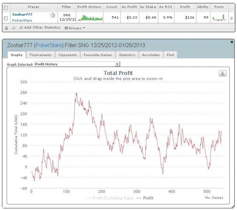The height and width of the screenshot is (210, 237).
Task: Remove the Zoohar777 row with x
Action: click(231, 18)
